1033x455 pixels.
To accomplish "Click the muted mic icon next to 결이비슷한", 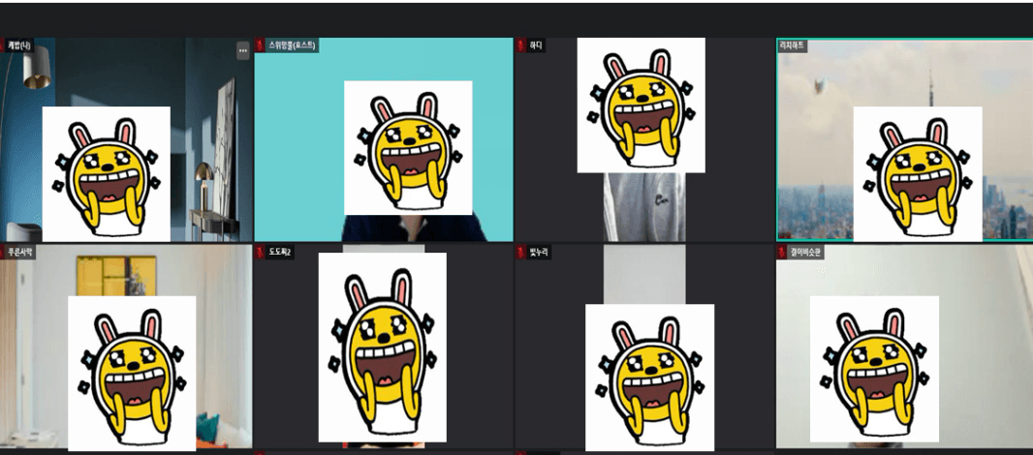I will click(x=782, y=252).
